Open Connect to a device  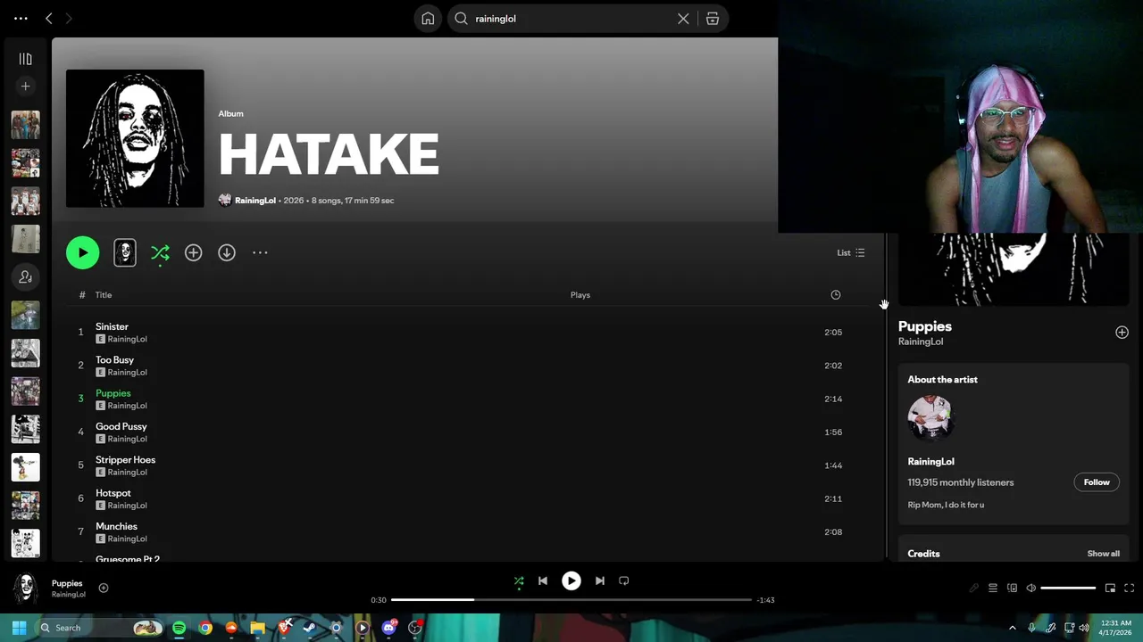tap(1012, 588)
